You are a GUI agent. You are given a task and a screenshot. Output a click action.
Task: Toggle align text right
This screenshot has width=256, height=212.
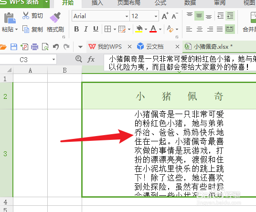pos(210,29)
